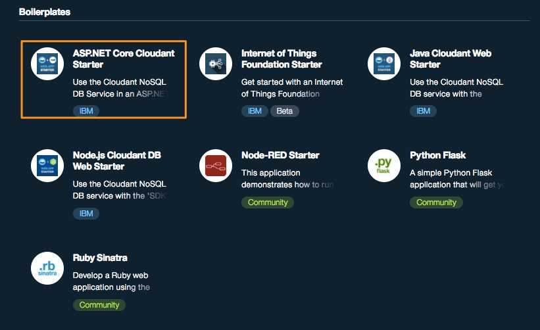Click the Ruby Sinatra .rb icon

(47, 268)
